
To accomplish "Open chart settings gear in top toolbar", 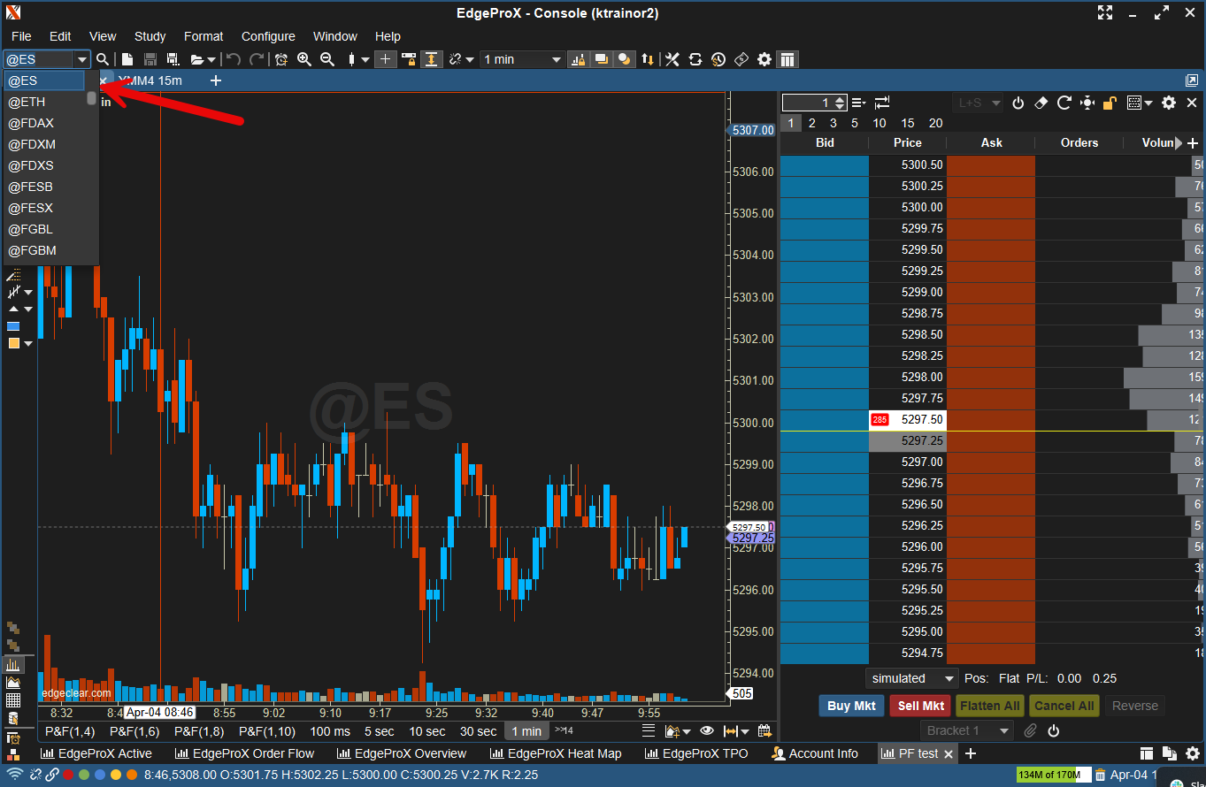I will [x=764, y=59].
